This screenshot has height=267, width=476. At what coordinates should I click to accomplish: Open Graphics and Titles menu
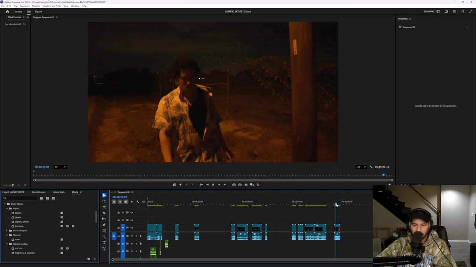click(52, 6)
